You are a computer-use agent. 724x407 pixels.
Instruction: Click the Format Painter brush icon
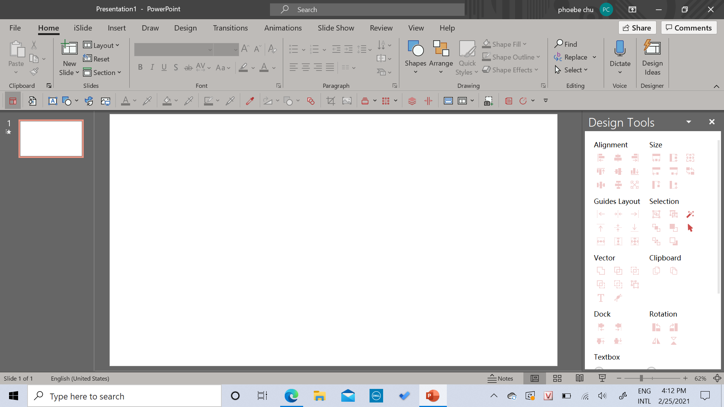click(x=34, y=72)
